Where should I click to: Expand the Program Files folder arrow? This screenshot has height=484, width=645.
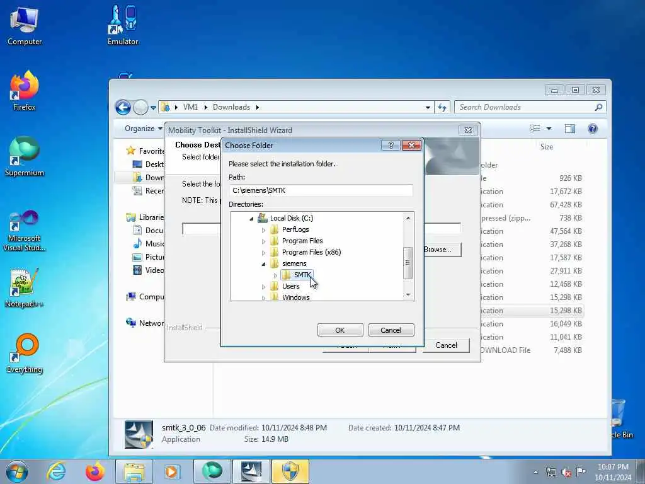pos(264,241)
